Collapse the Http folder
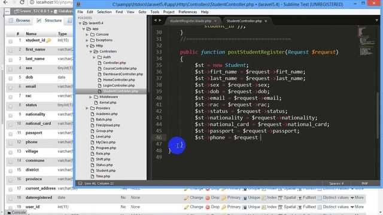This screenshot has height=215, width=383. (87, 46)
